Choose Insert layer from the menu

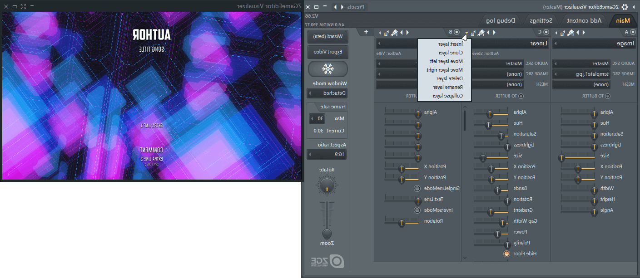(451, 44)
